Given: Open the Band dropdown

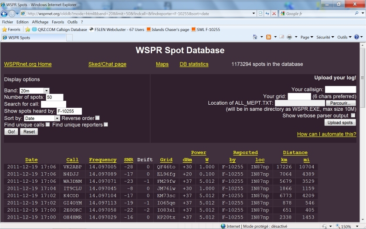Looking at the screenshot, I should (x=47, y=90).
